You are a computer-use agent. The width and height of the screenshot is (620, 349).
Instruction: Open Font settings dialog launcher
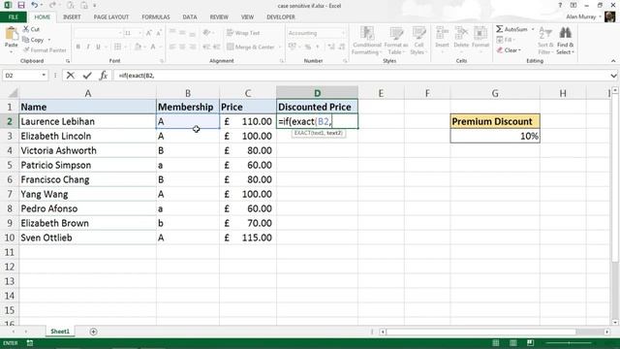(x=162, y=61)
